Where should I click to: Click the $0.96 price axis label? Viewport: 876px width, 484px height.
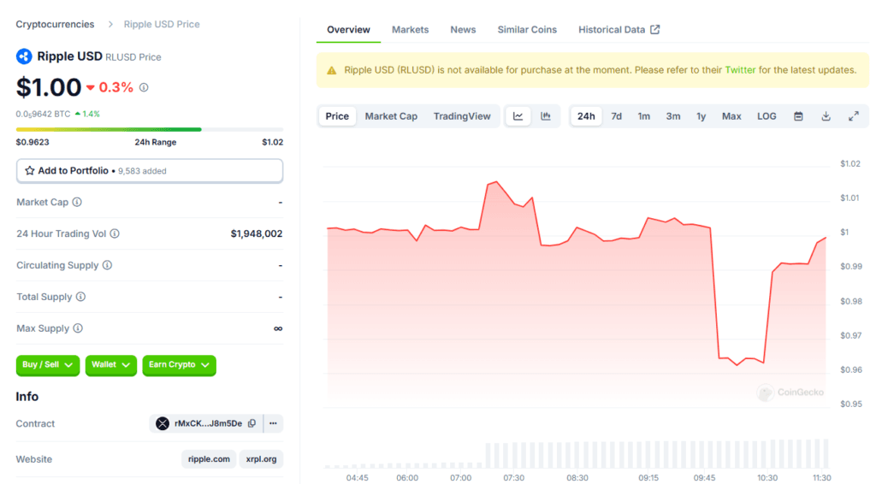click(851, 369)
